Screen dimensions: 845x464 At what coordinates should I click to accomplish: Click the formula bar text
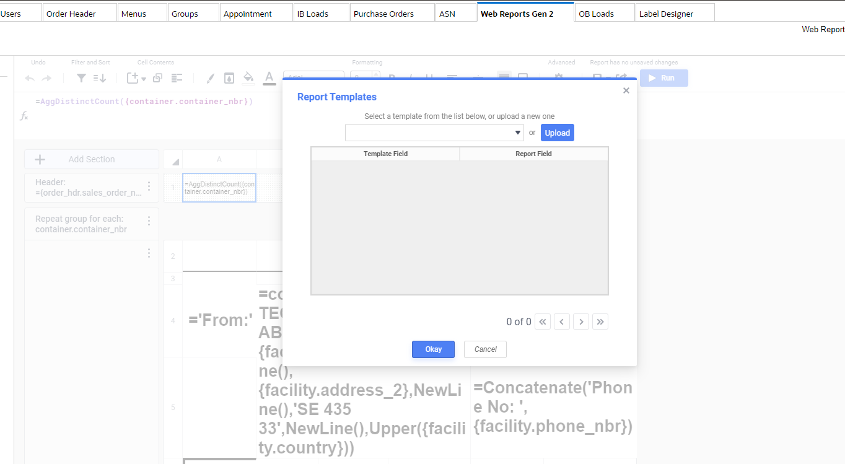[x=144, y=101]
